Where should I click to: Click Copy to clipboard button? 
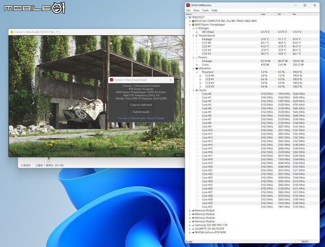click(141, 104)
